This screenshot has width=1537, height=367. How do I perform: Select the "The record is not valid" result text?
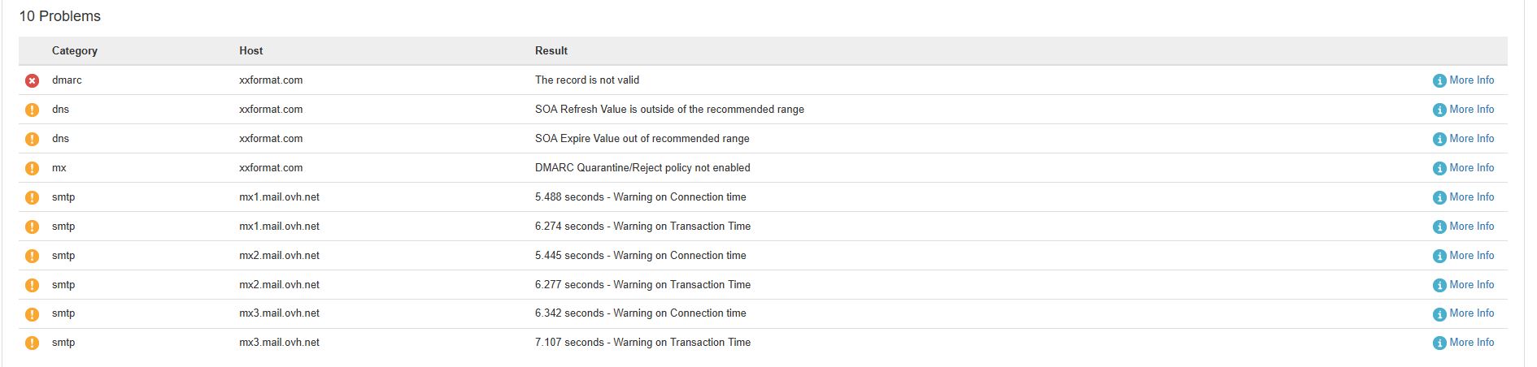tap(587, 80)
